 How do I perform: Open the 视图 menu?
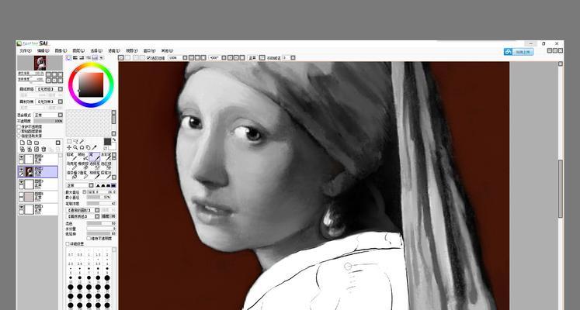coord(132,50)
